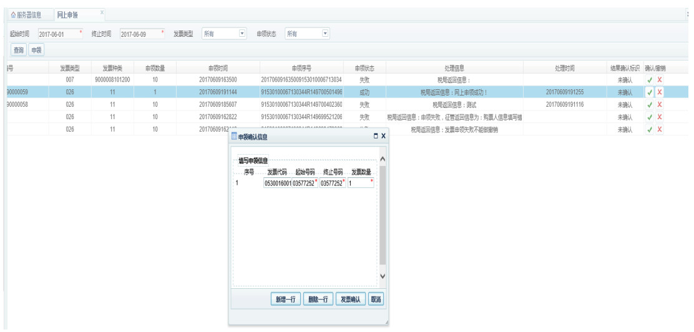Confirm the successful 20170609191144 request

pyautogui.click(x=649, y=92)
